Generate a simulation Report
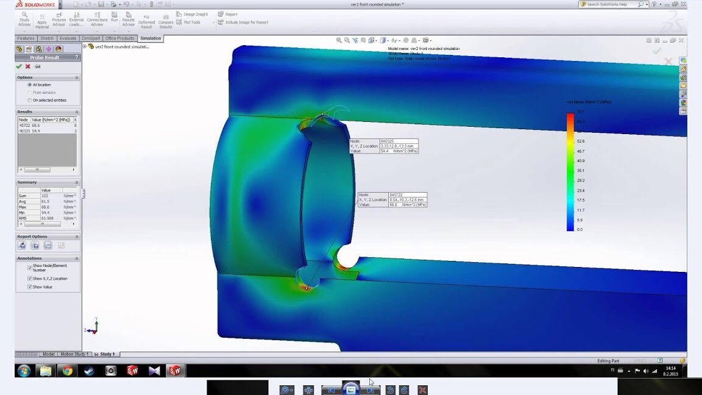Screen dimensions: 702x395 point(228,15)
